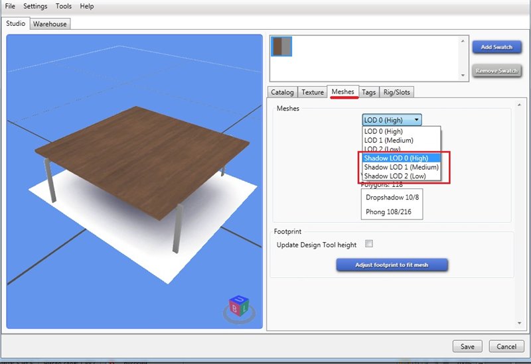Open the LOD 0 (High) mesh dropdown

click(392, 120)
